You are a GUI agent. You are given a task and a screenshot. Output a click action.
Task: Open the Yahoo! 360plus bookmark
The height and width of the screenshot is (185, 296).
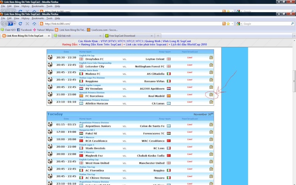pyautogui.click(x=43, y=30)
